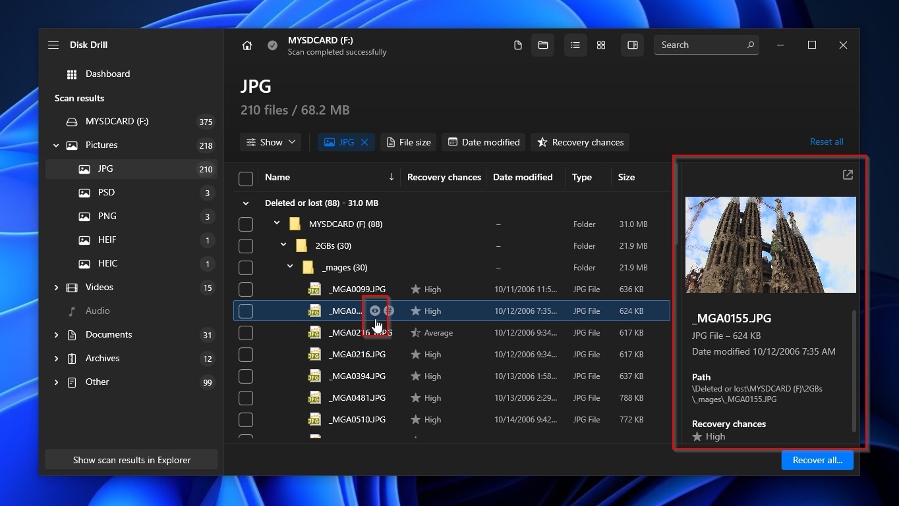The height and width of the screenshot is (506, 899).
Task: Select HEIF under Pictures
Action: tap(131, 240)
